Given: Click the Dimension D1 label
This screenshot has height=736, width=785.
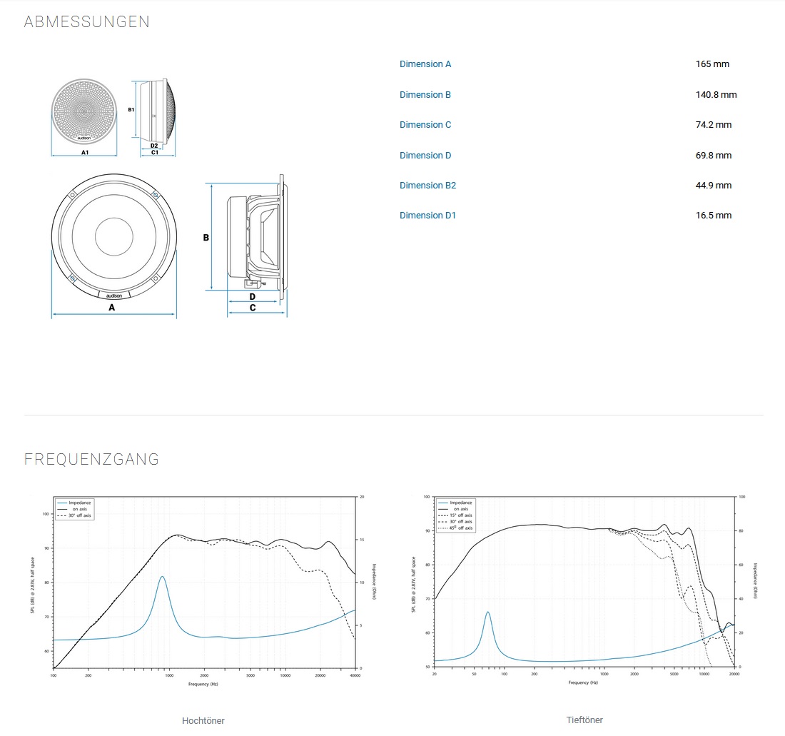Looking at the screenshot, I should pos(427,216).
